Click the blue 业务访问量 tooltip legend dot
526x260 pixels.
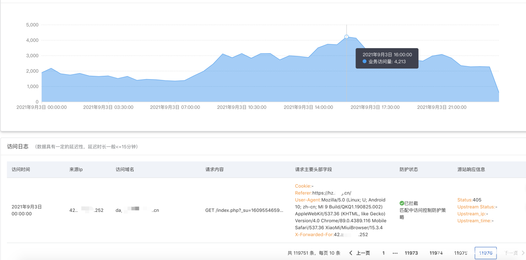click(x=365, y=61)
